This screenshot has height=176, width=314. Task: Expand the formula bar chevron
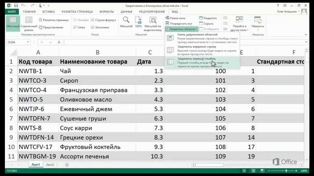pos(306,42)
